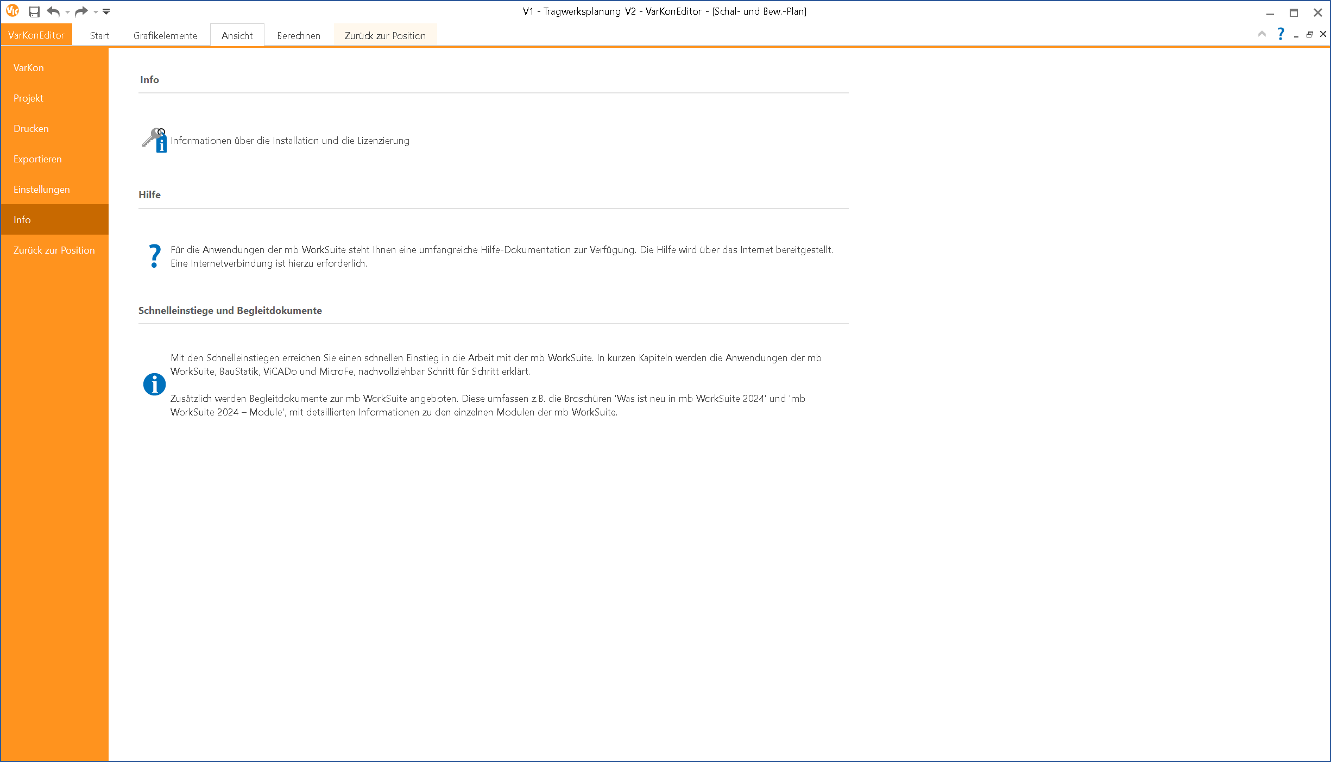Open Drucken in the sidebar menu
This screenshot has width=1331, height=762.
coord(55,129)
